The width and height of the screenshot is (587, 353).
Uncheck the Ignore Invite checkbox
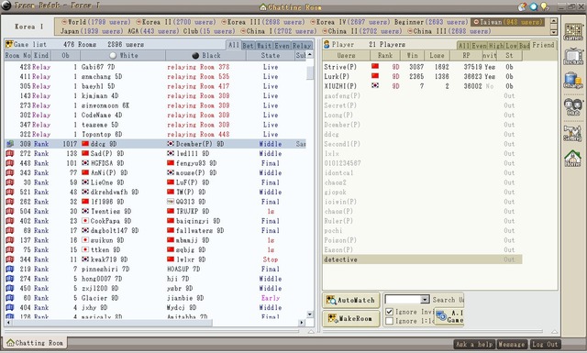[x=389, y=312]
